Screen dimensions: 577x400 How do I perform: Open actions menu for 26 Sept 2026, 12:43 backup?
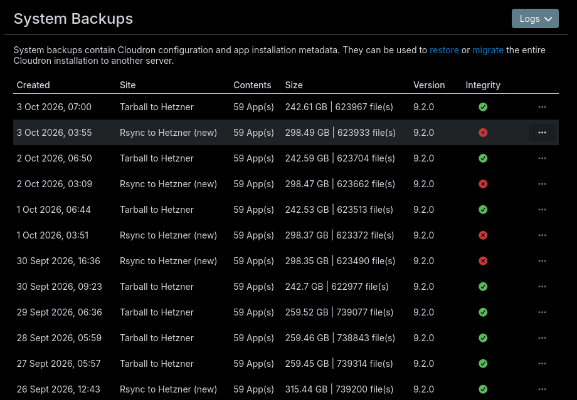pos(542,389)
